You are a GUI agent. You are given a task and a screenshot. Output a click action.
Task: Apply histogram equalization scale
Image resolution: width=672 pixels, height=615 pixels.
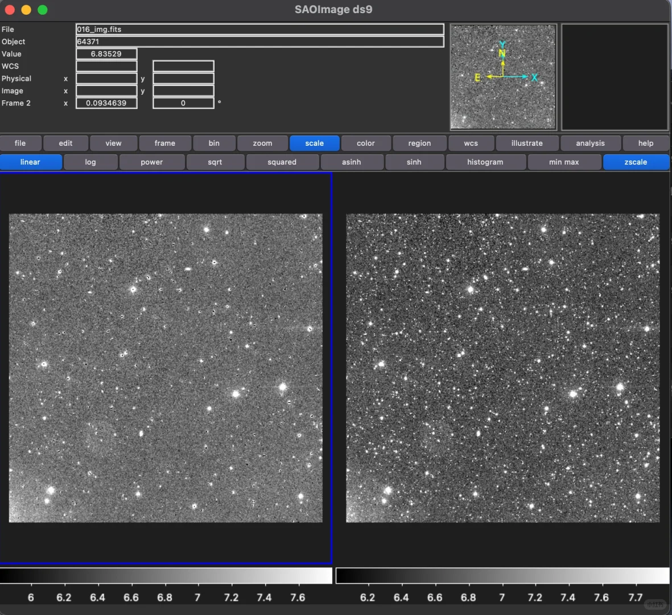point(485,162)
